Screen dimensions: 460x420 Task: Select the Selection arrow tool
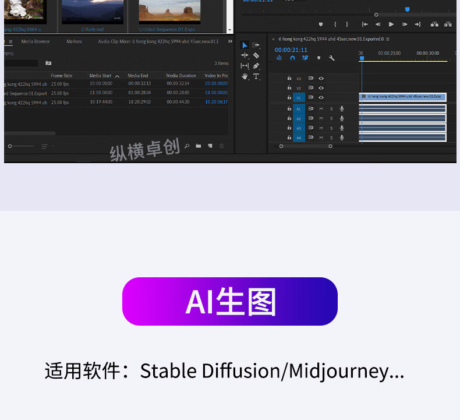(245, 45)
